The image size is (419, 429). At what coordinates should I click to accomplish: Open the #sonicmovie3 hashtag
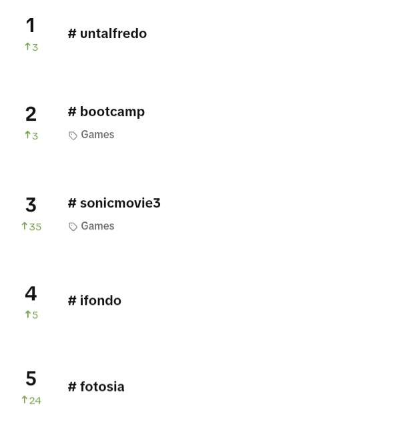pyautogui.click(x=114, y=203)
